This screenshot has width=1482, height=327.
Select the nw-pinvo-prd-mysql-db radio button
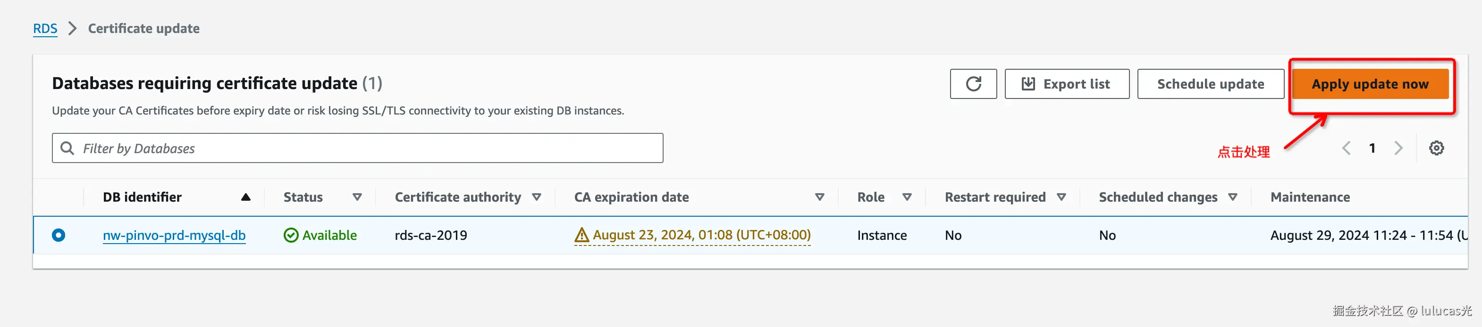pyautogui.click(x=59, y=235)
